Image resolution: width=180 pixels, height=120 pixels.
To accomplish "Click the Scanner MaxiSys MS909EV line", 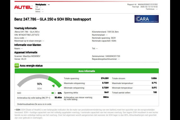I will point(27,56).
